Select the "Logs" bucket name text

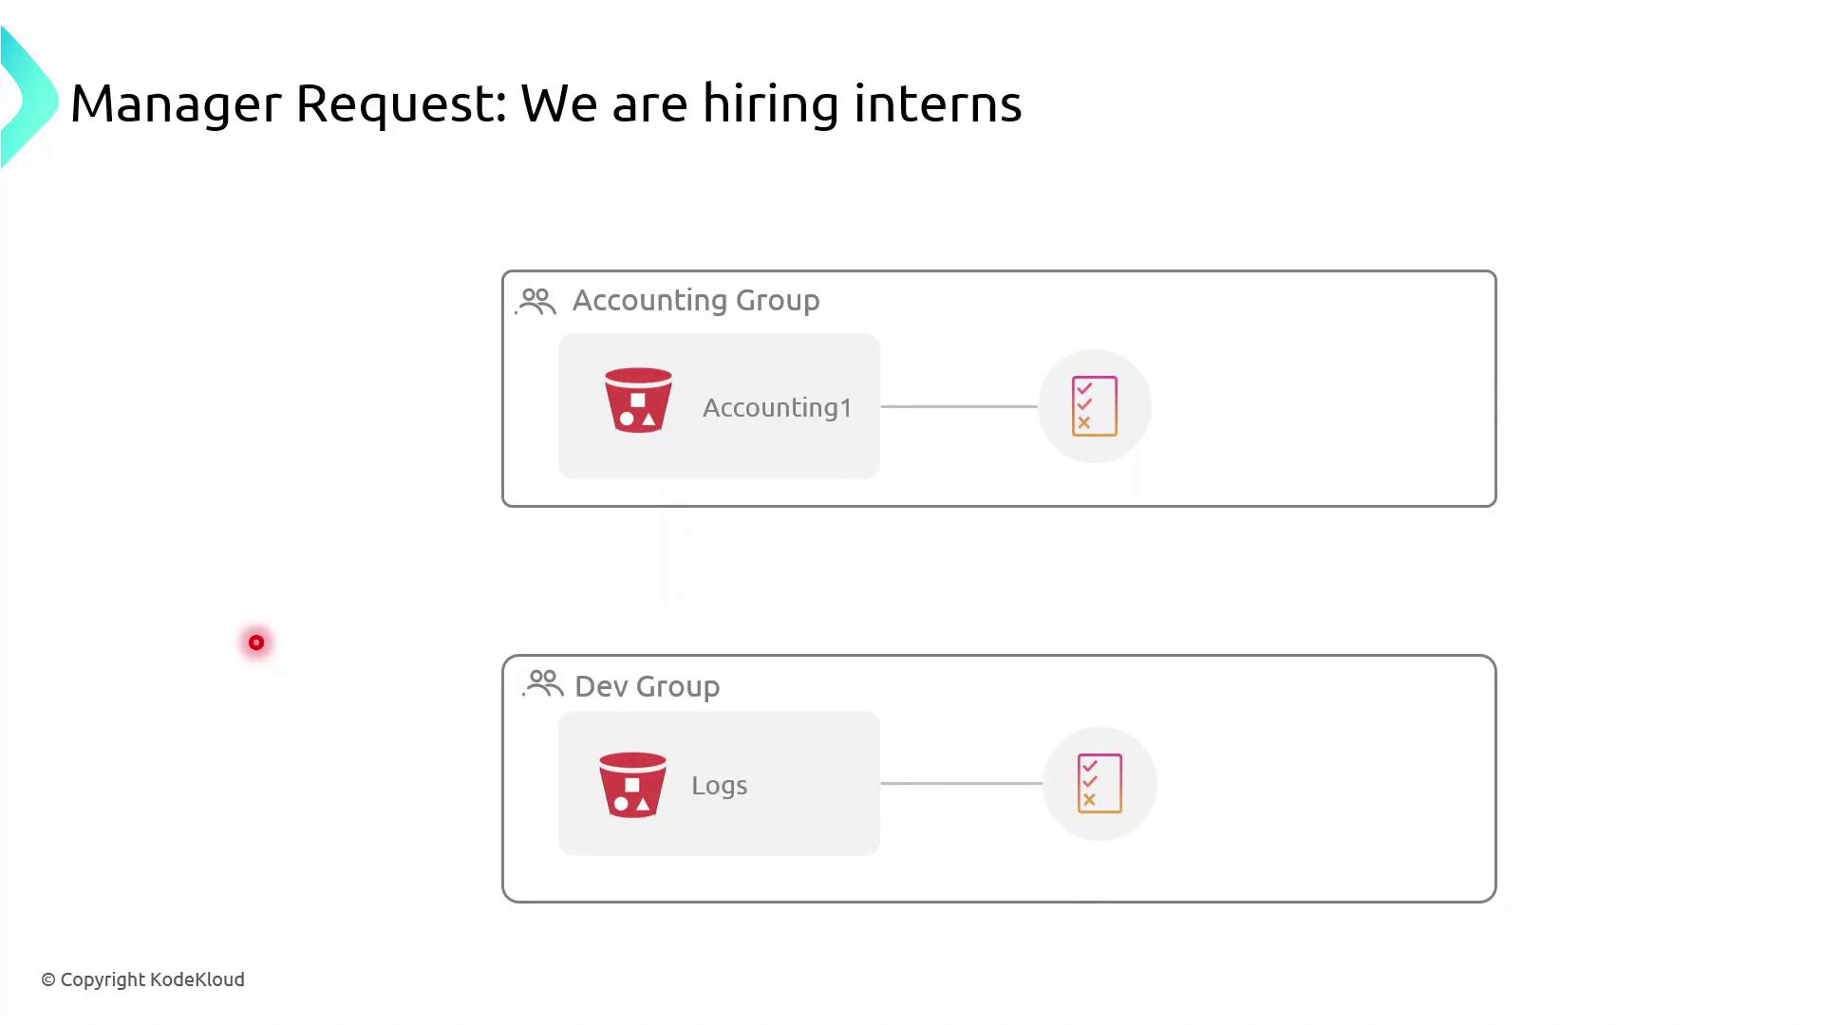pyautogui.click(x=719, y=786)
